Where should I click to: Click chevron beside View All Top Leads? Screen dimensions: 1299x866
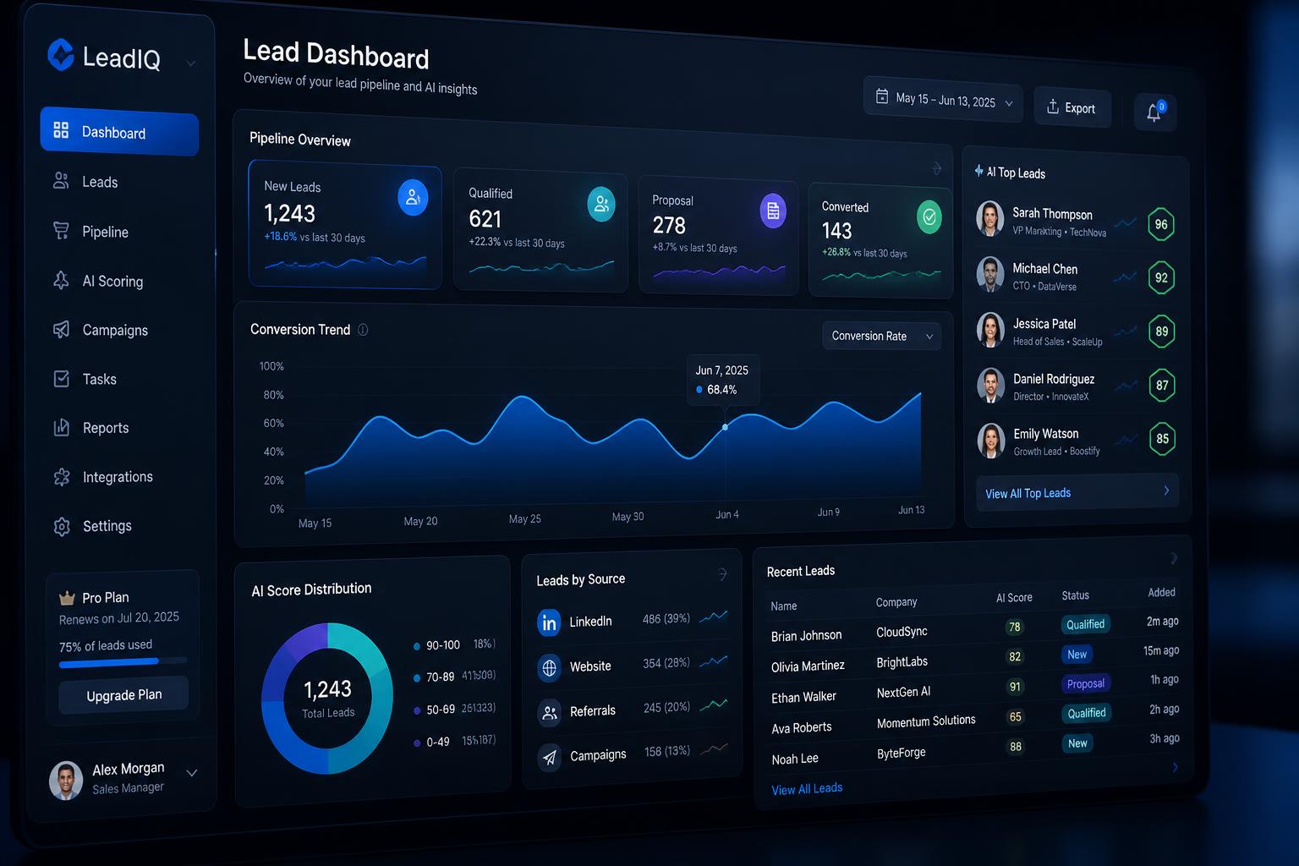pos(1166,491)
